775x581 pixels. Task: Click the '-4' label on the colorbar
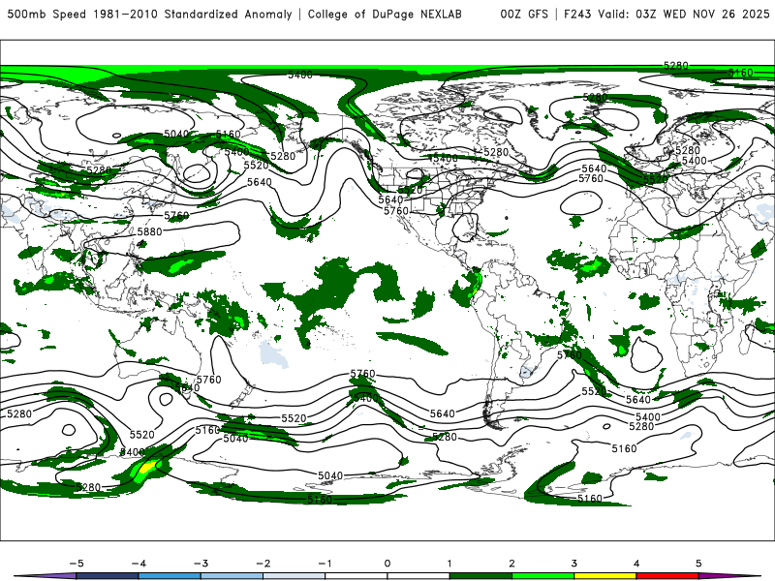coord(139,564)
